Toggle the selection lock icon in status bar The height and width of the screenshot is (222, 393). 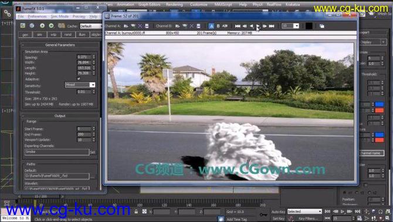point(136,211)
